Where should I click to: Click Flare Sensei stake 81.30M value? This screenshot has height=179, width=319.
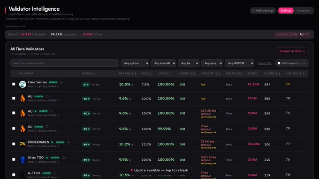click(x=253, y=84)
